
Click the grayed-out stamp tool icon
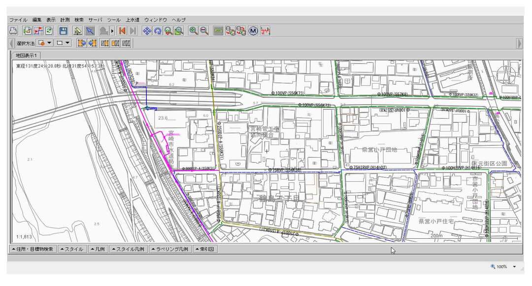tap(104, 31)
